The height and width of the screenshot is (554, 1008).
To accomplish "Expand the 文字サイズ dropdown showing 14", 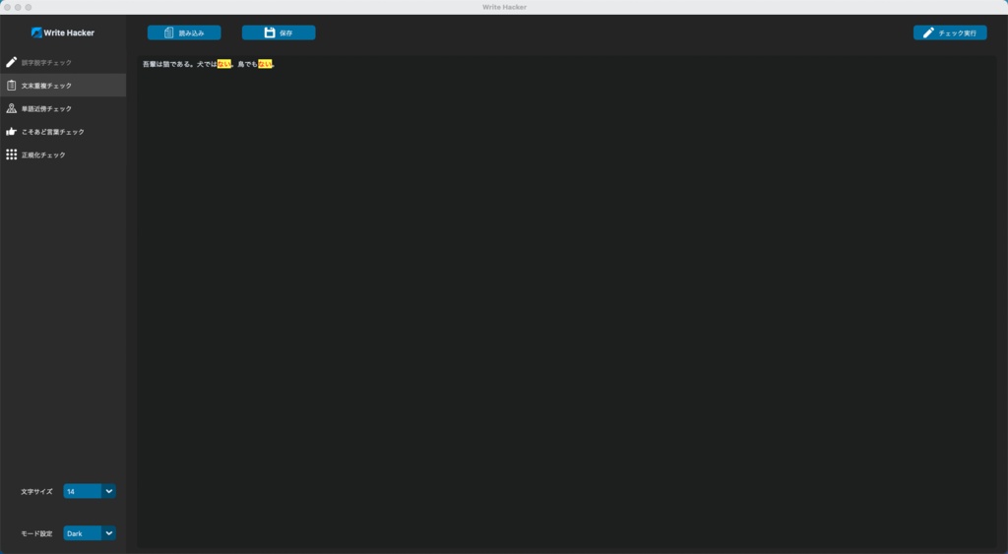I will pos(90,491).
